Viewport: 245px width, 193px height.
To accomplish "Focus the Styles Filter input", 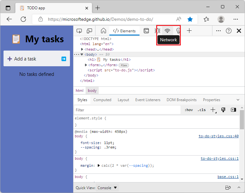I will [x=127, y=110].
